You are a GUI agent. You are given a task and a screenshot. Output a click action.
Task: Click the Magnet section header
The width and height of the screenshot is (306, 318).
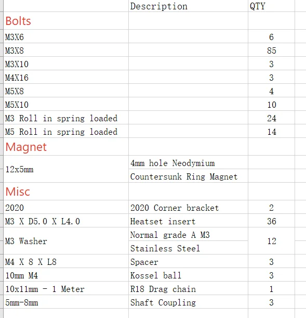[66, 147]
